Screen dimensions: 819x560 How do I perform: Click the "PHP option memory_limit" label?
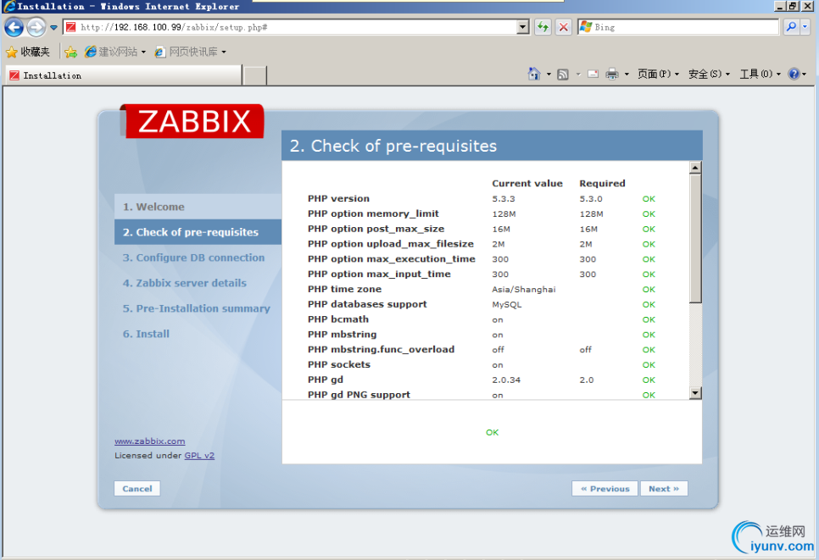(373, 213)
